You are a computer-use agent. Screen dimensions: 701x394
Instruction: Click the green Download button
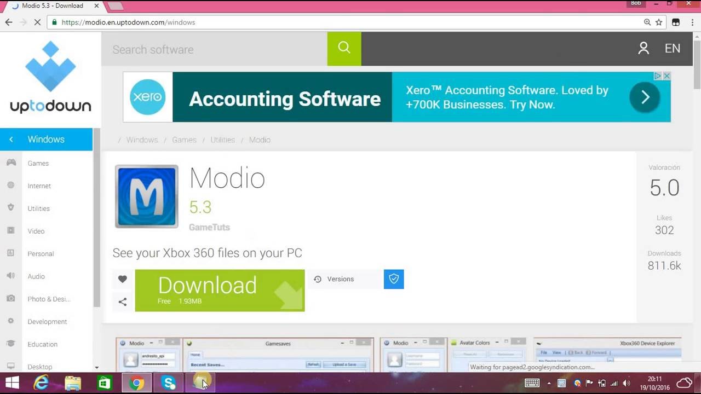coord(220,290)
